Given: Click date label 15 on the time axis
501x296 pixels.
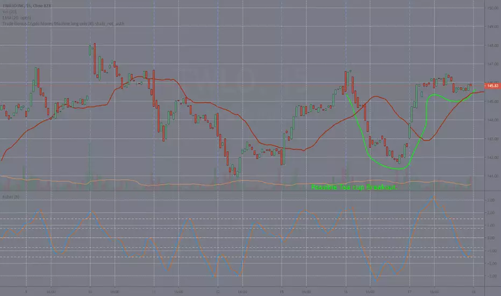Looking at the screenshot, I should pos(282,292).
